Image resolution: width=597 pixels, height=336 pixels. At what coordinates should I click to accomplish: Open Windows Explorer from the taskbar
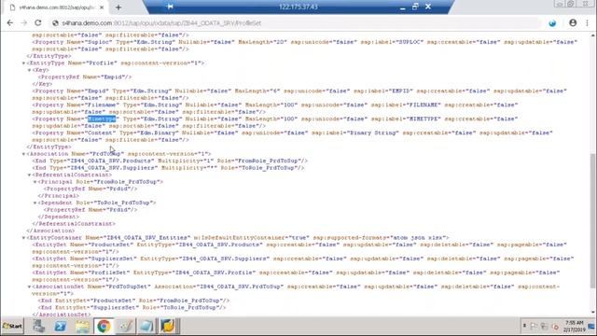pos(82,326)
